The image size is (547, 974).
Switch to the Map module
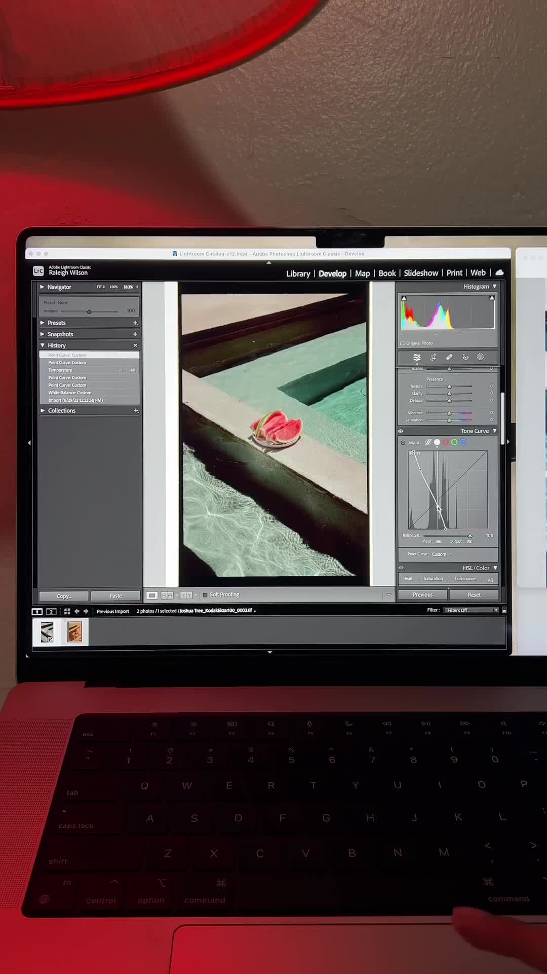[x=363, y=273]
